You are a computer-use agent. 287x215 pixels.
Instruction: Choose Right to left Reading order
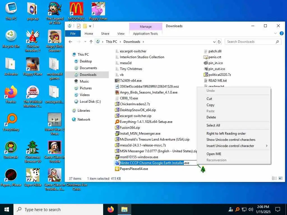(x=233, y=134)
